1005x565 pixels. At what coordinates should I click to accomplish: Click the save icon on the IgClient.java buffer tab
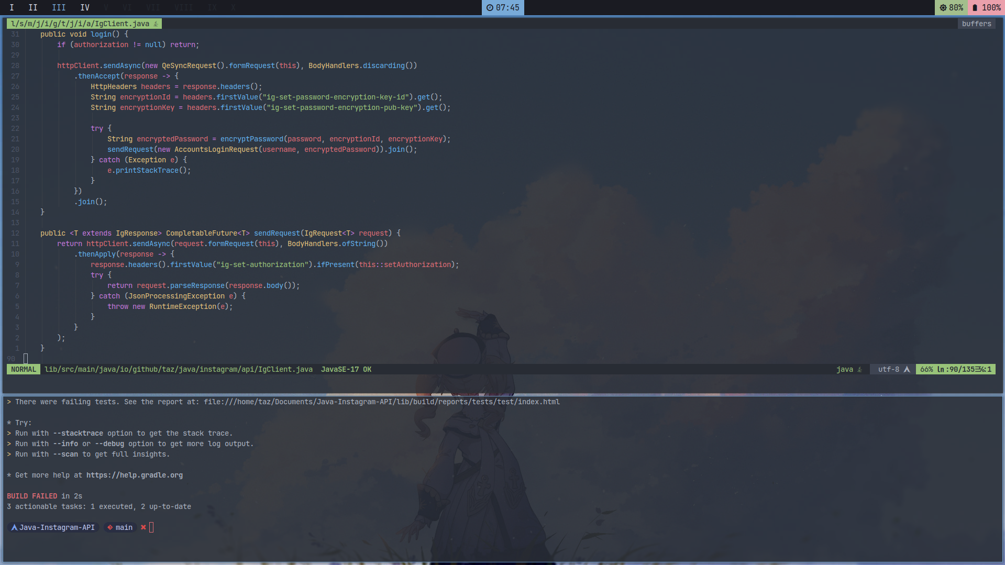[x=156, y=24]
